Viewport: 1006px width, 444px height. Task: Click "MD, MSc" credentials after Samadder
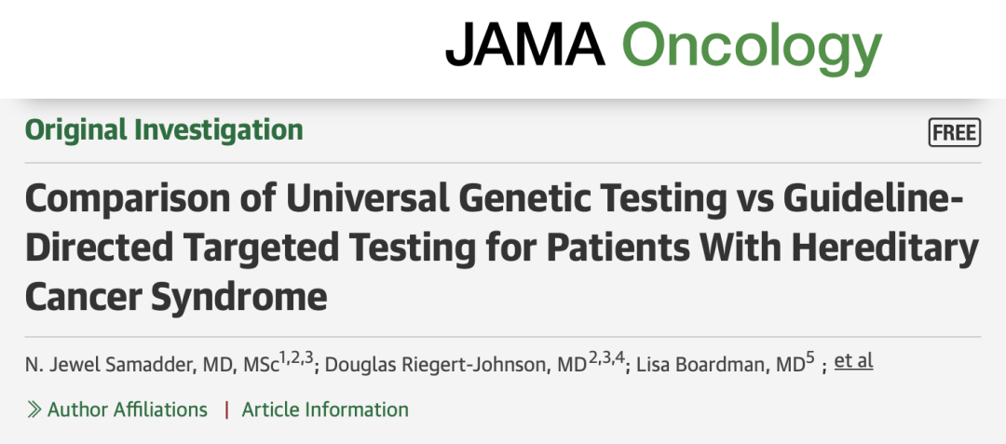pos(237,364)
